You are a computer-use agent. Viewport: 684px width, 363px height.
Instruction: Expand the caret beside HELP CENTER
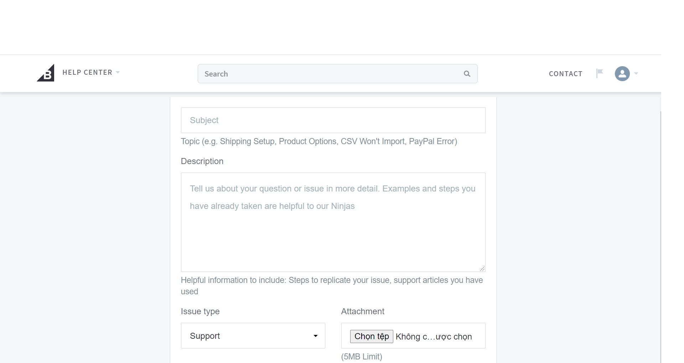point(118,72)
